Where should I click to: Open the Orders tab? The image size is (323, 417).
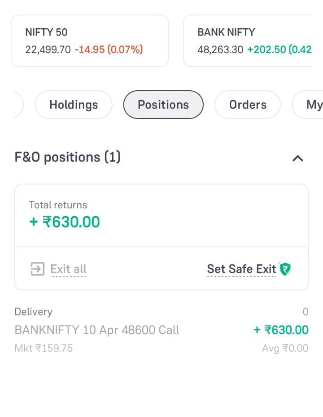pyautogui.click(x=248, y=105)
